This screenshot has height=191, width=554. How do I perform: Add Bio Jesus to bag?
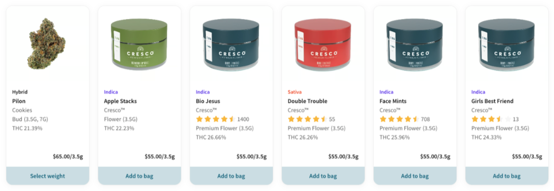pos(231,176)
